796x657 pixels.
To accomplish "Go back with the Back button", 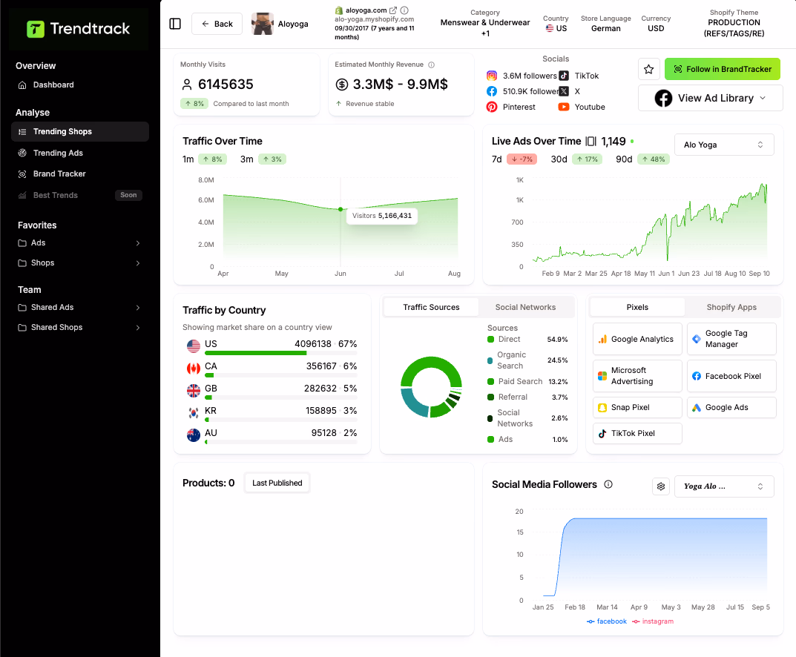I will (x=217, y=24).
